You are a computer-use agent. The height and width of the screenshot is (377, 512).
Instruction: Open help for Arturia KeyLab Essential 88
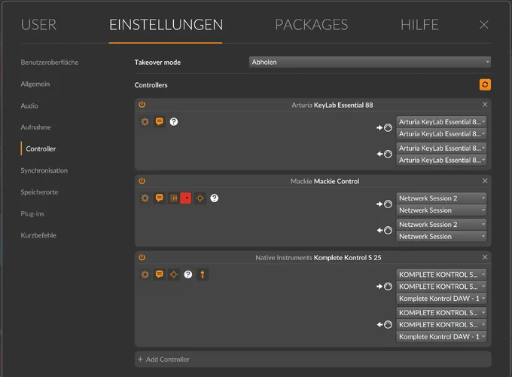(174, 121)
